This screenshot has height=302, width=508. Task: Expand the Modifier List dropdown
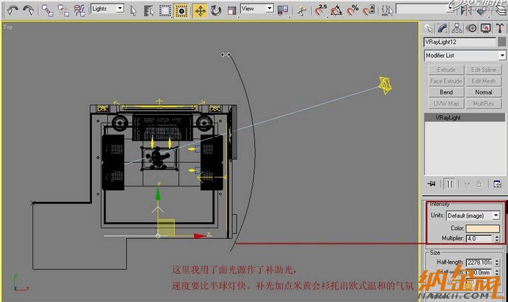(465, 55)
